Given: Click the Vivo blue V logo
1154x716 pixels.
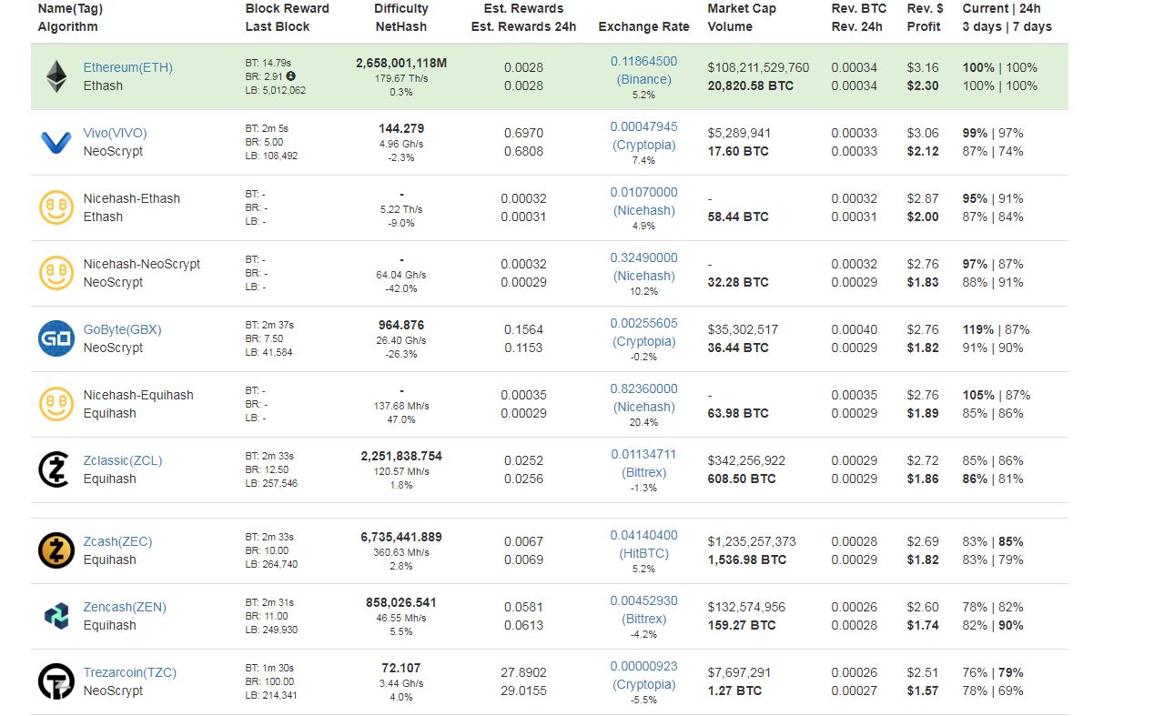Looking at the screenshot, I should [x=56, y=142].
